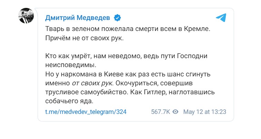Click the channel avatar photo

tap(26, 15)
